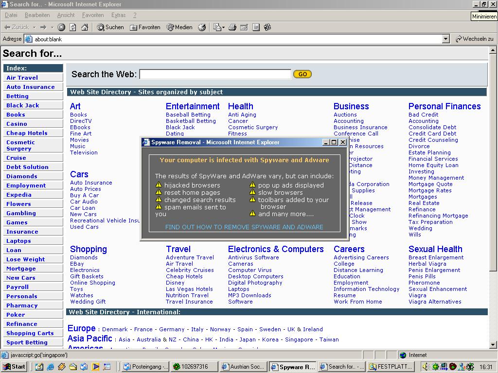Click the discuss notepad toolbar icon

point(256,27)
